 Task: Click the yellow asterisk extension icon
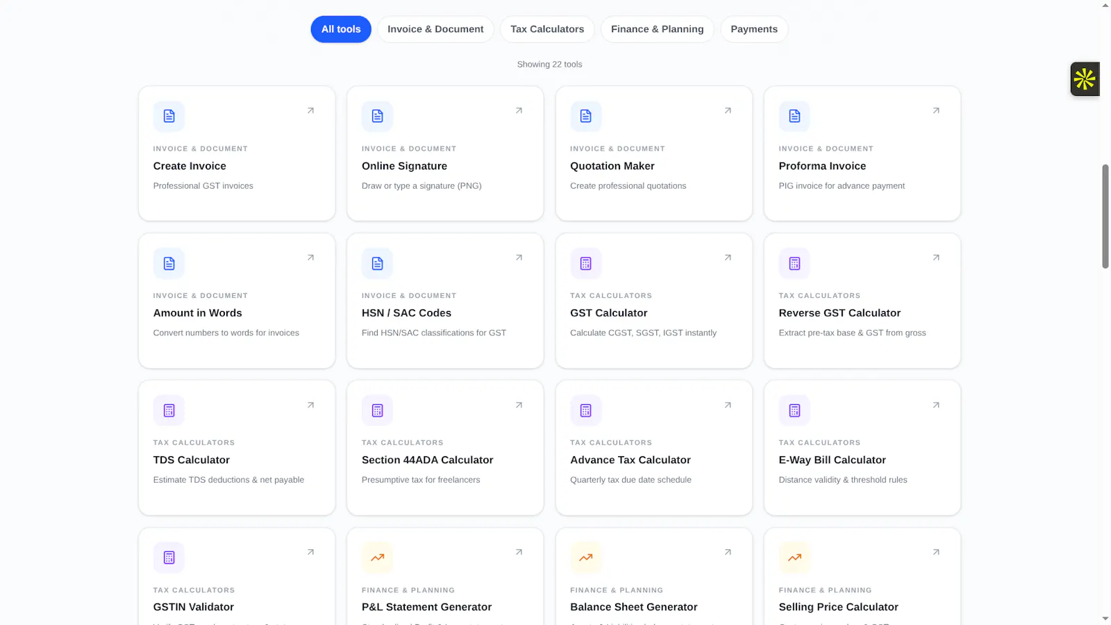point(1085,79)
